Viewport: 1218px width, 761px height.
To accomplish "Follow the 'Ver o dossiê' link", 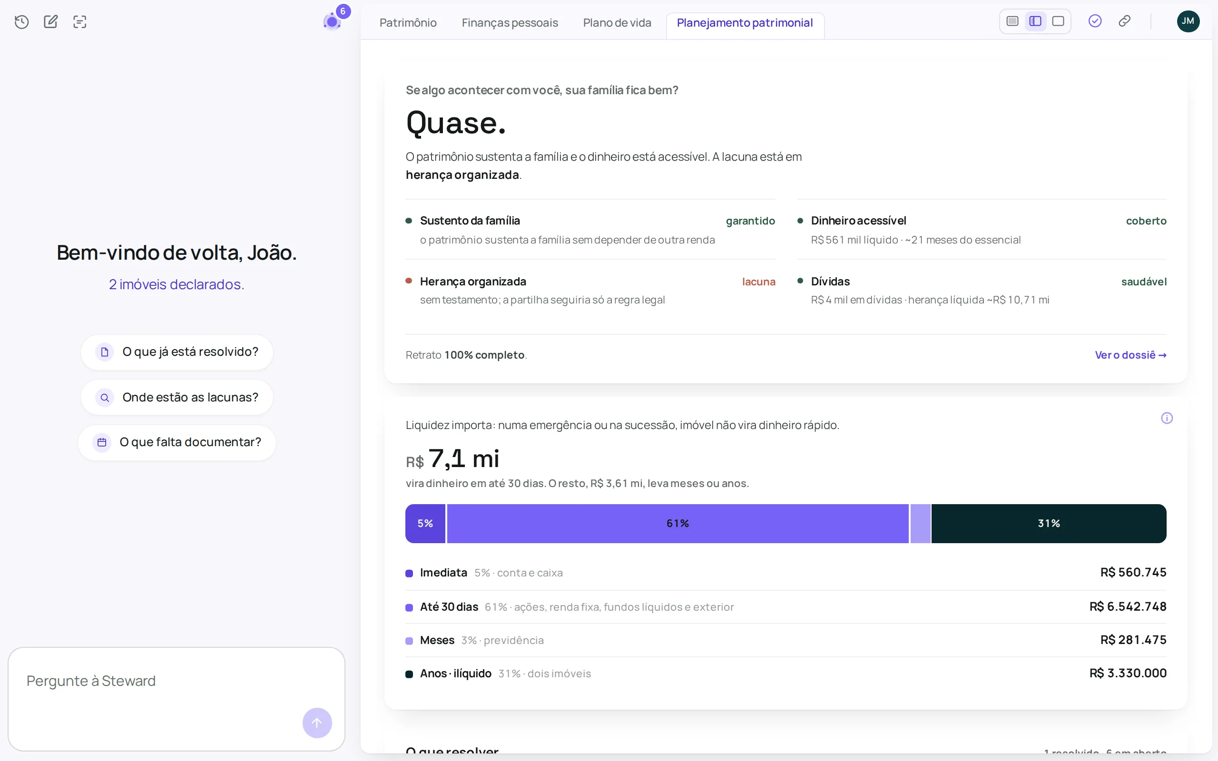I will tap(1130, 355).
